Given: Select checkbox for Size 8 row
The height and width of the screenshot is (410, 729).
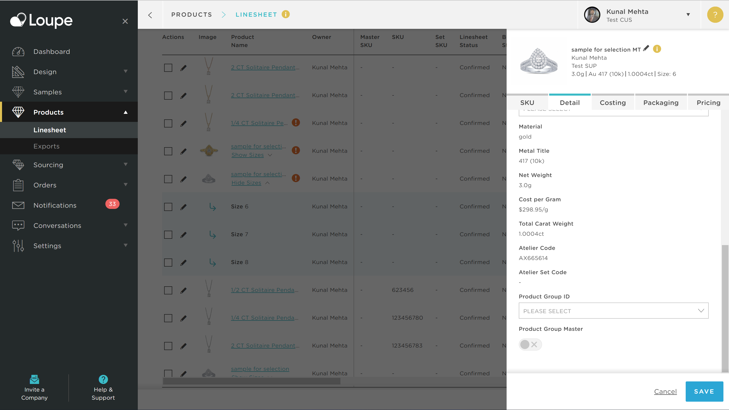Looking at the screenshot, I should tap(168, 263).
